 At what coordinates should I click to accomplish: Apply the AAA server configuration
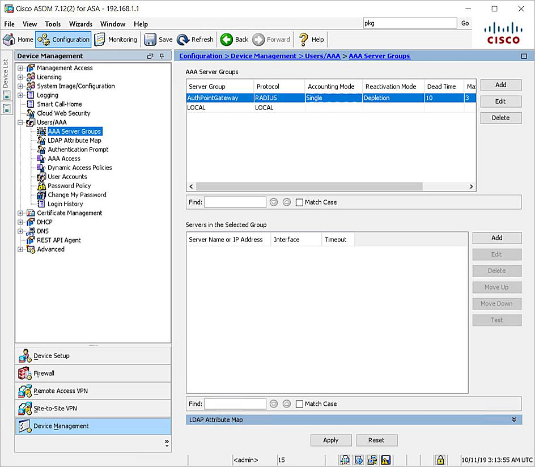click(x=330, y=440)
